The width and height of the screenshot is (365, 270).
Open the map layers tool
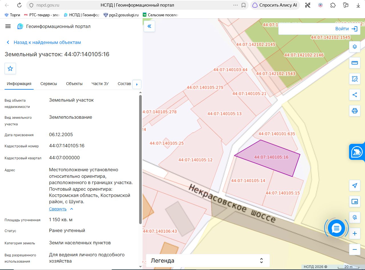pos(355,47)
